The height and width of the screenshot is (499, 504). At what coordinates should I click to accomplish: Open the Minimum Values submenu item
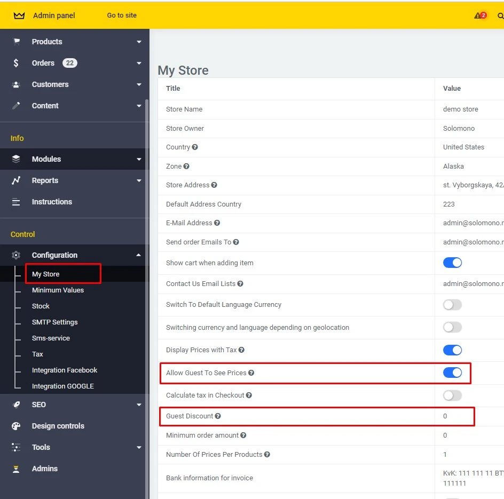click(x=58, y=290)
